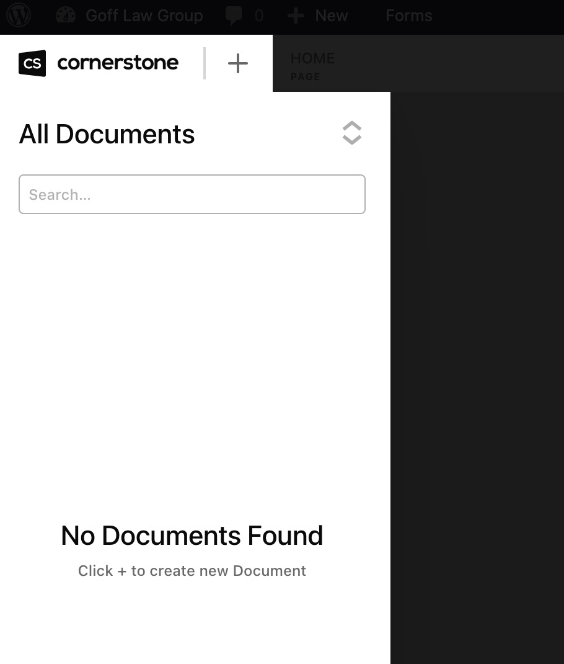
Task: Create a new document with plus icon
Action: pyautogui.click(x=237, y=63)
